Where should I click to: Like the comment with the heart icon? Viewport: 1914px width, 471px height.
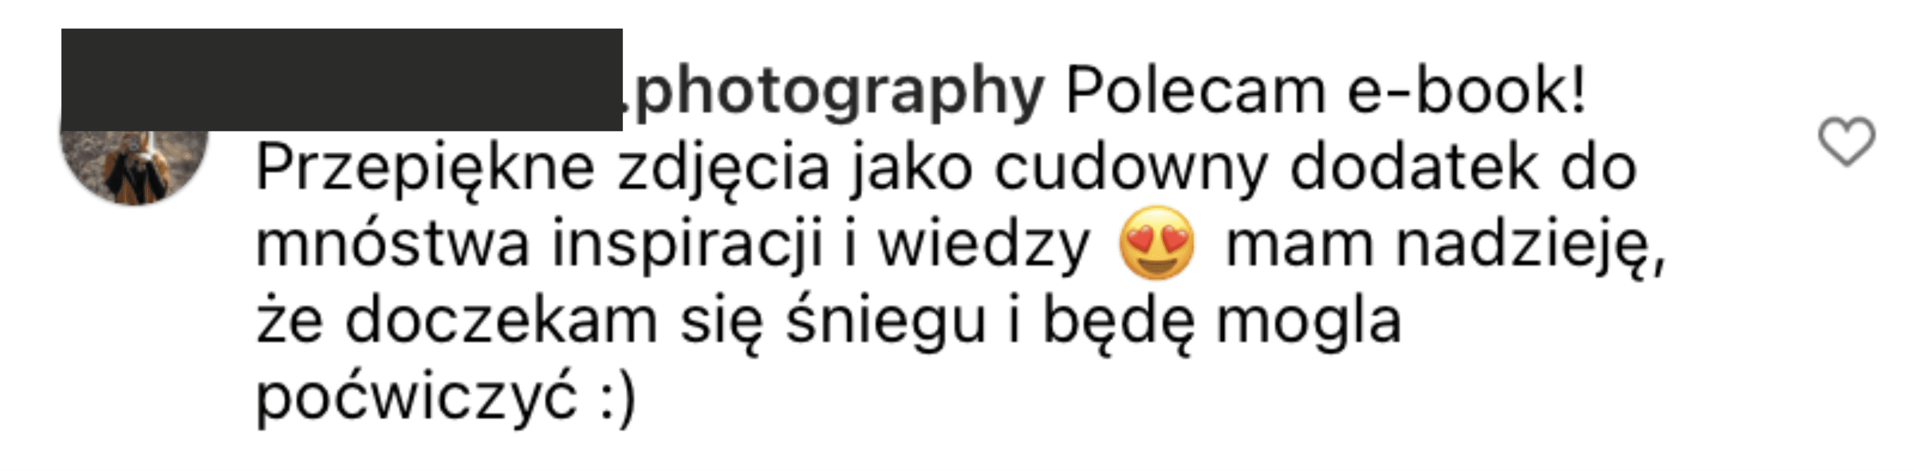1846,141
